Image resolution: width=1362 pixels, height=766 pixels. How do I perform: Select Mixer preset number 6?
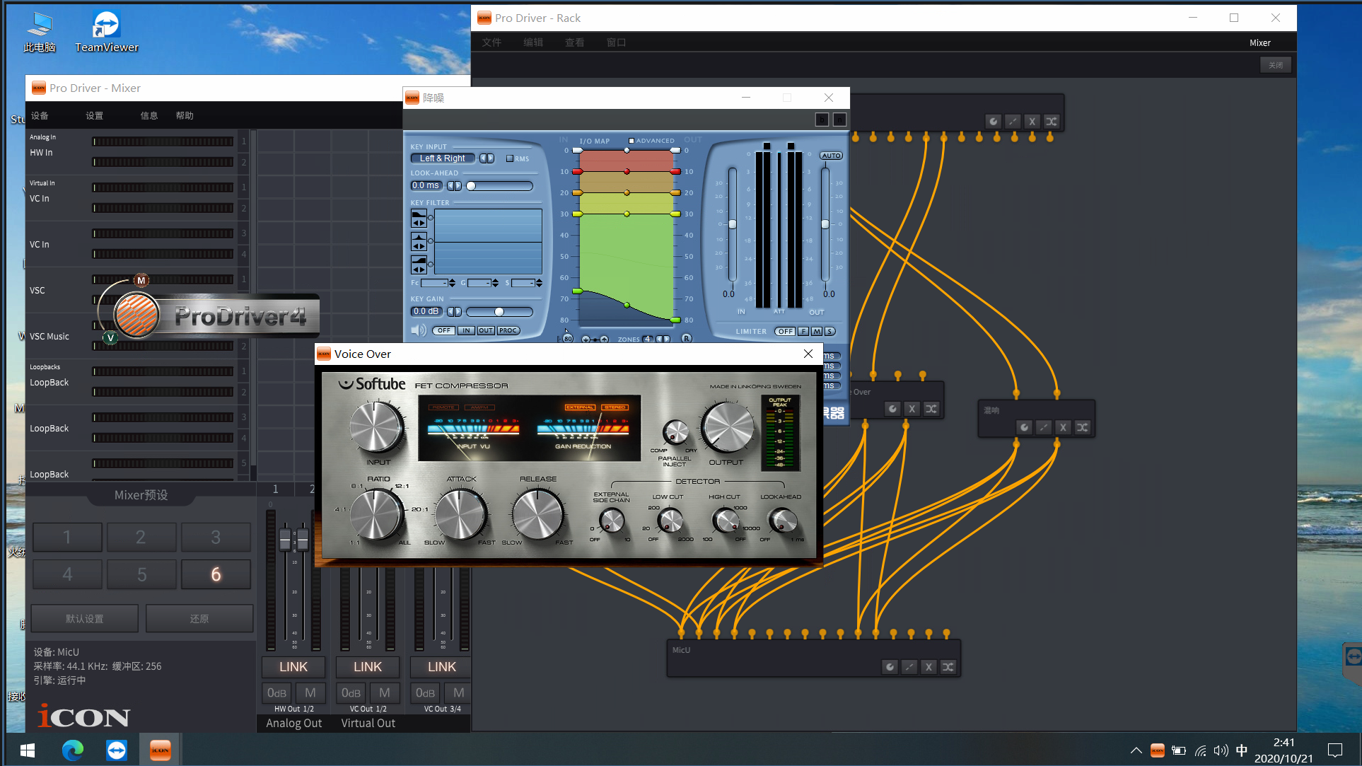tap(216, 574)
